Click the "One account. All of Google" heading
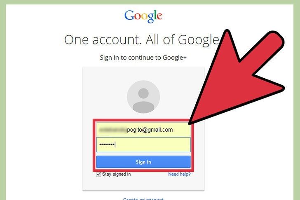The width and height of the screenshot is (300, 200). (141, 40)
